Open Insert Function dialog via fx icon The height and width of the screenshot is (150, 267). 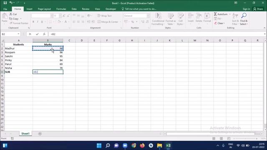(44, 34)
